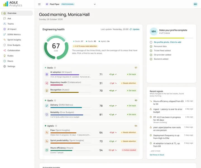This screenshot has width=201, height=168.
Task: Click the Ticket feed added checkmark
Action: click(x=151, y=51)
